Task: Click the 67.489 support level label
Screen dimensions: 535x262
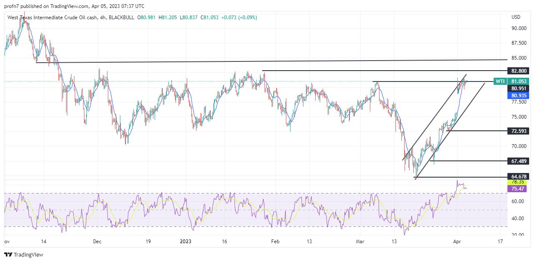Action: [x=518, y=161]
